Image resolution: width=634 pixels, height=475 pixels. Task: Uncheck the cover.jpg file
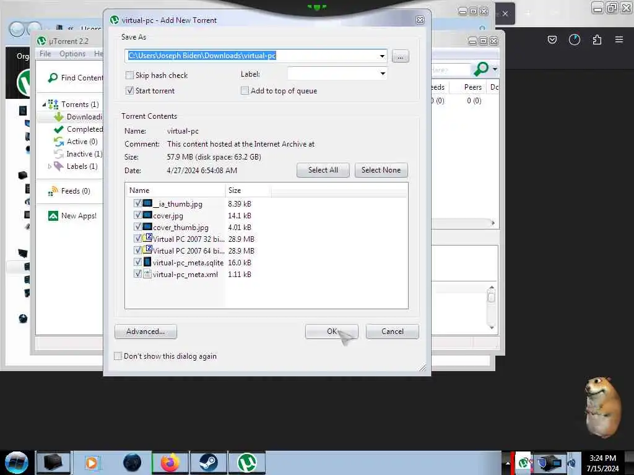(137, 215)
